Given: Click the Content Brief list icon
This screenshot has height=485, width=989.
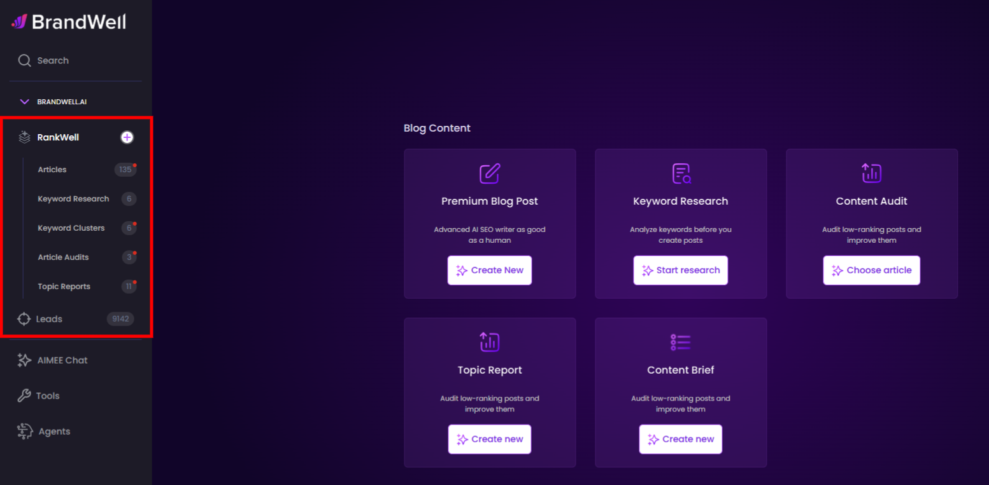Looking at the screenshot, I should 681,342.
